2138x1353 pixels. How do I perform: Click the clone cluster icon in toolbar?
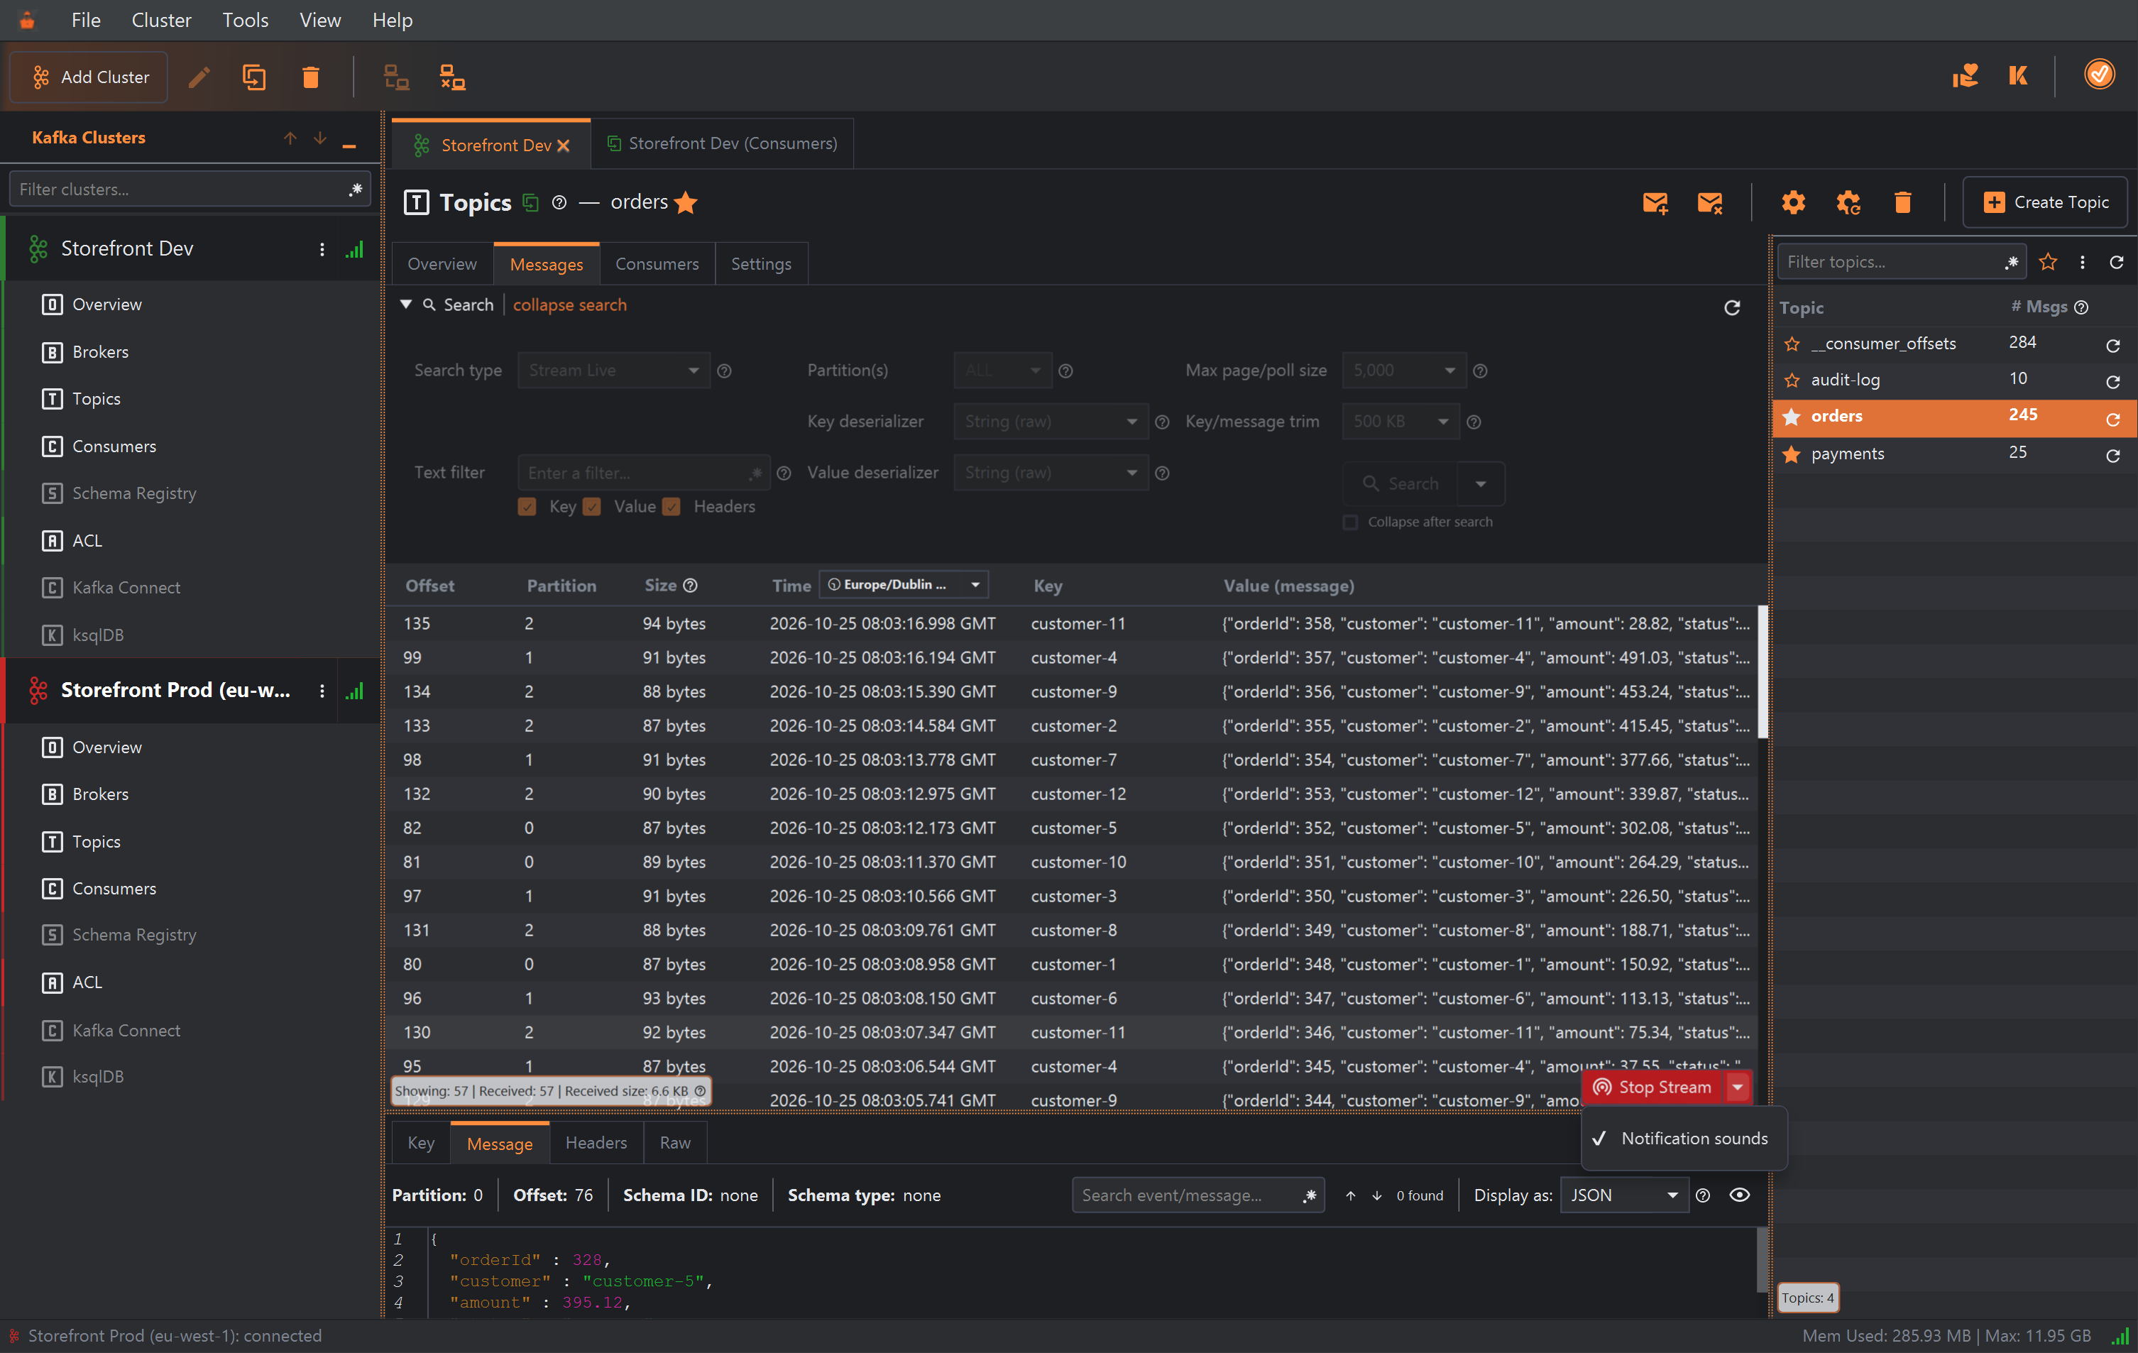click(255, 77)
